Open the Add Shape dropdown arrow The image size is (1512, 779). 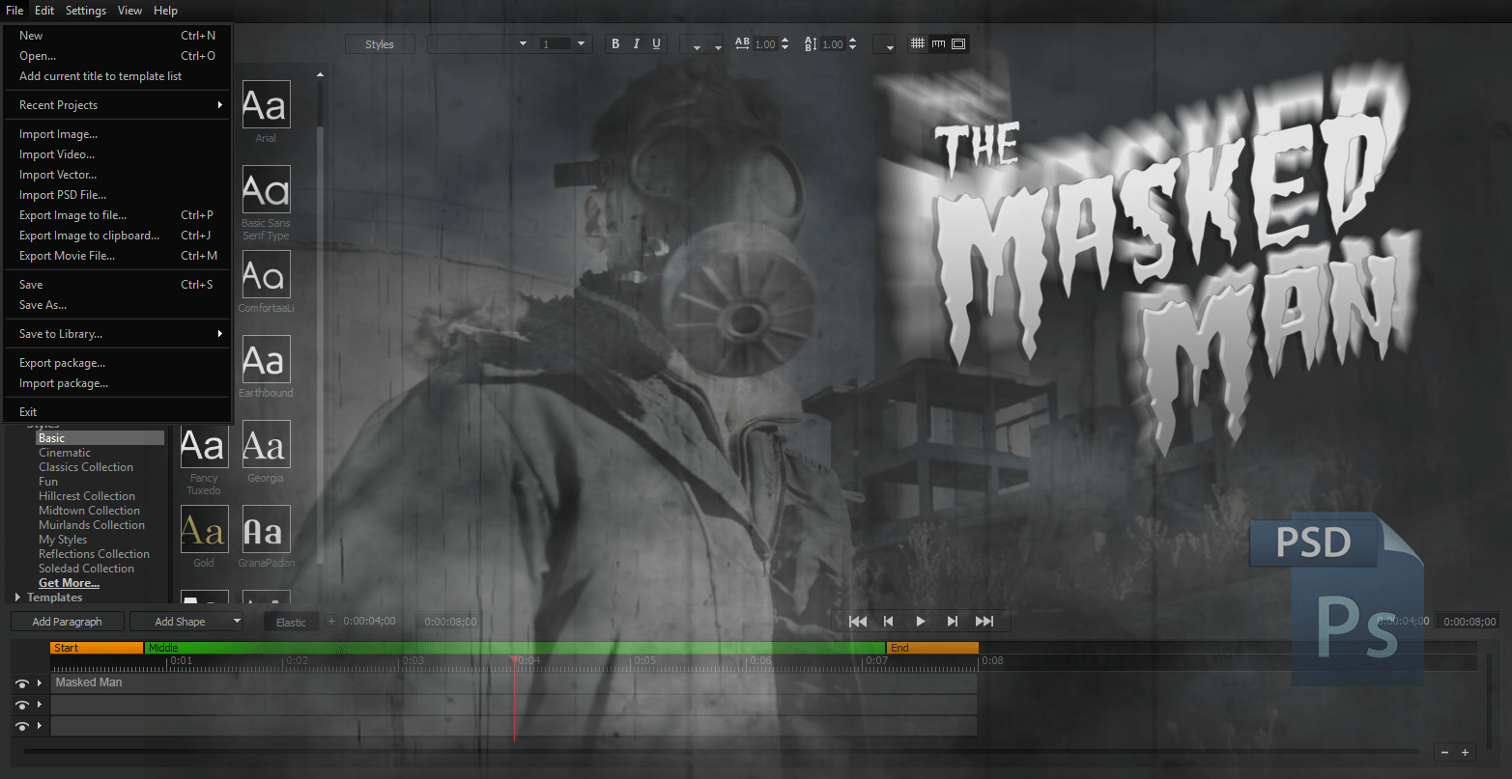coord(237,622)
